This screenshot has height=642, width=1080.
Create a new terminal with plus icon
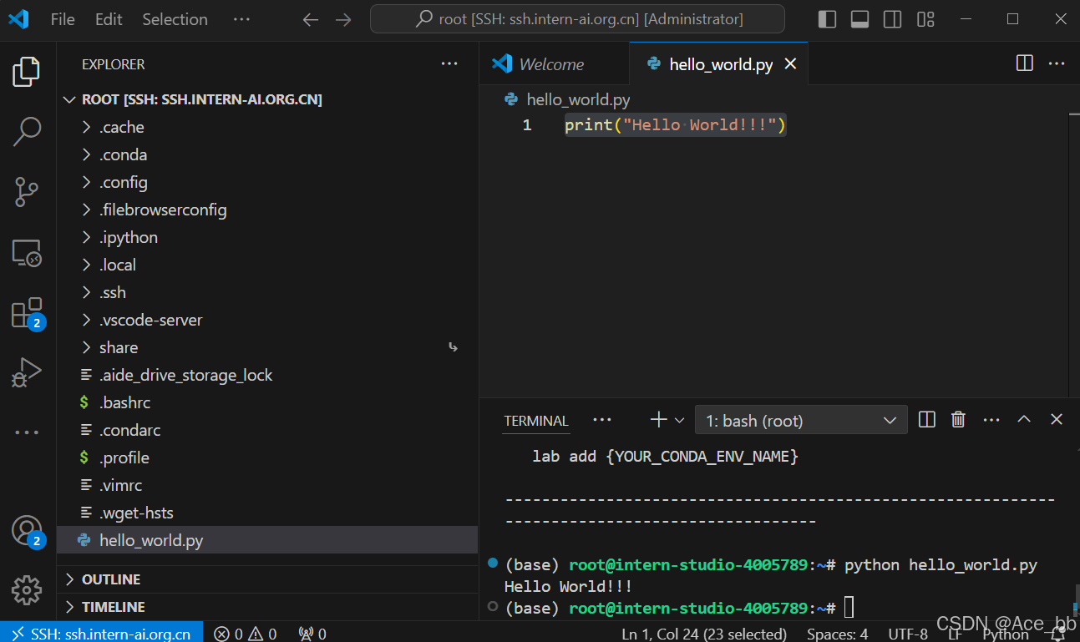coord(658,420)
